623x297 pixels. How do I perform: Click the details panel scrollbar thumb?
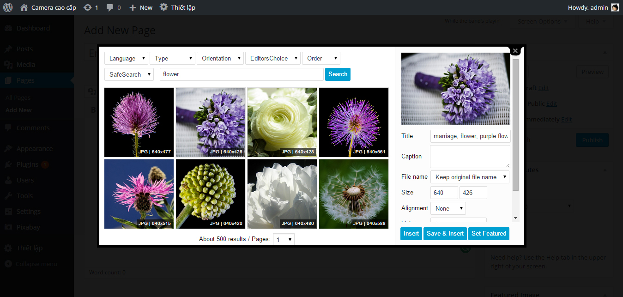516,125
